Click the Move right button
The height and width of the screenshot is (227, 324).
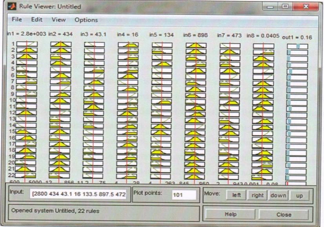[257, 195]
